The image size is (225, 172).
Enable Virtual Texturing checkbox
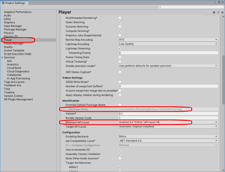point(120,62)
